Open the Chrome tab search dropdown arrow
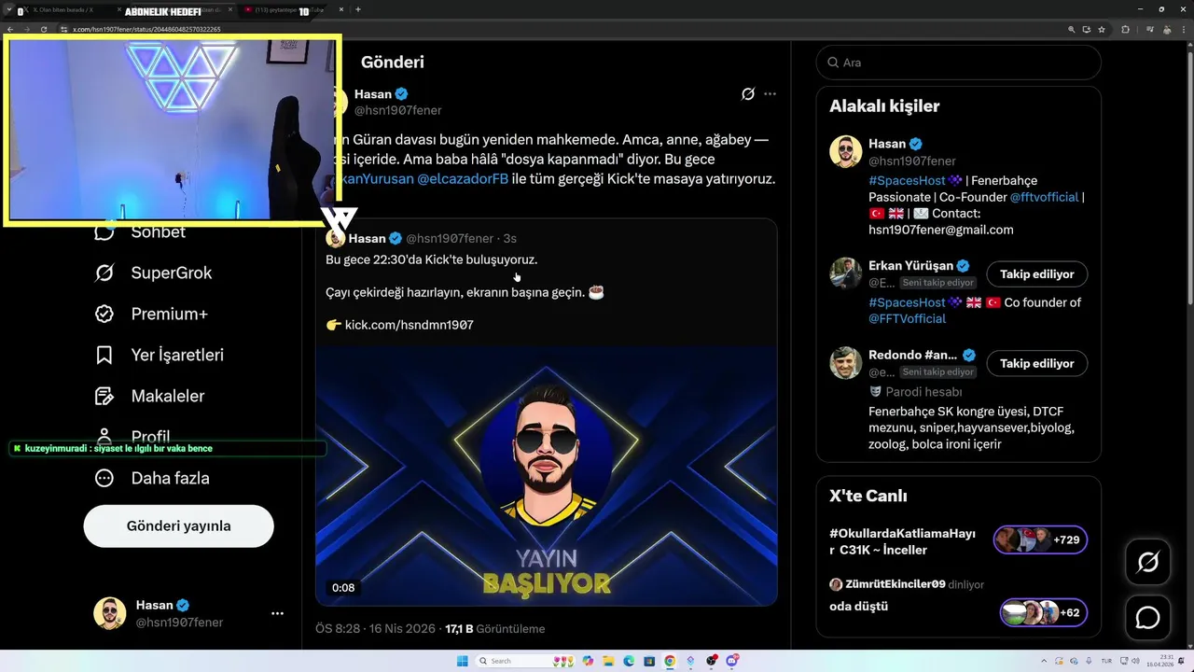 point(7,9)
